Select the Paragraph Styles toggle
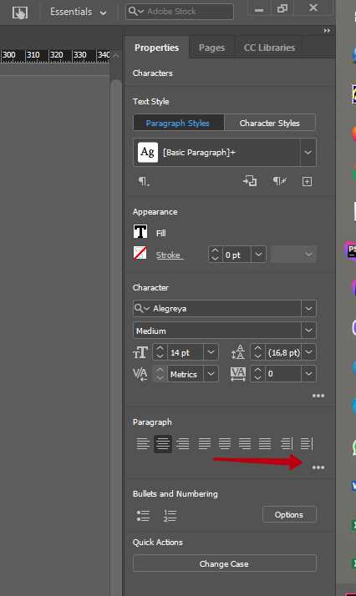This screenshot has width=356, height=596. [178, 124]
